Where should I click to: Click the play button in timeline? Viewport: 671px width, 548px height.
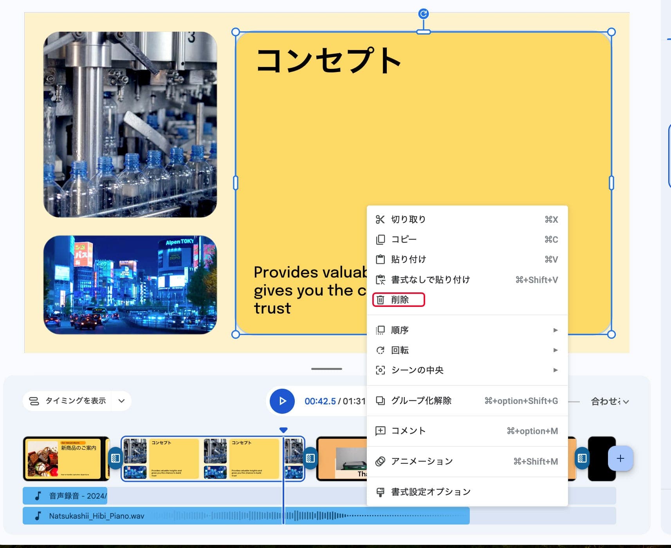[282, 401]
